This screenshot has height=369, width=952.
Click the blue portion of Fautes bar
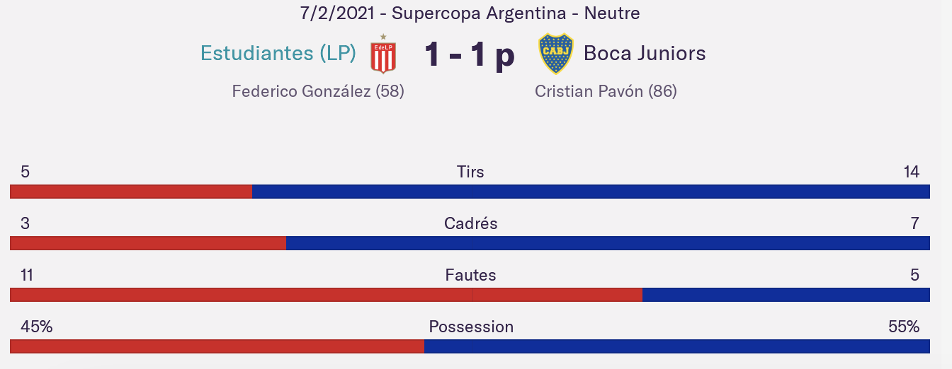[786, 295]
